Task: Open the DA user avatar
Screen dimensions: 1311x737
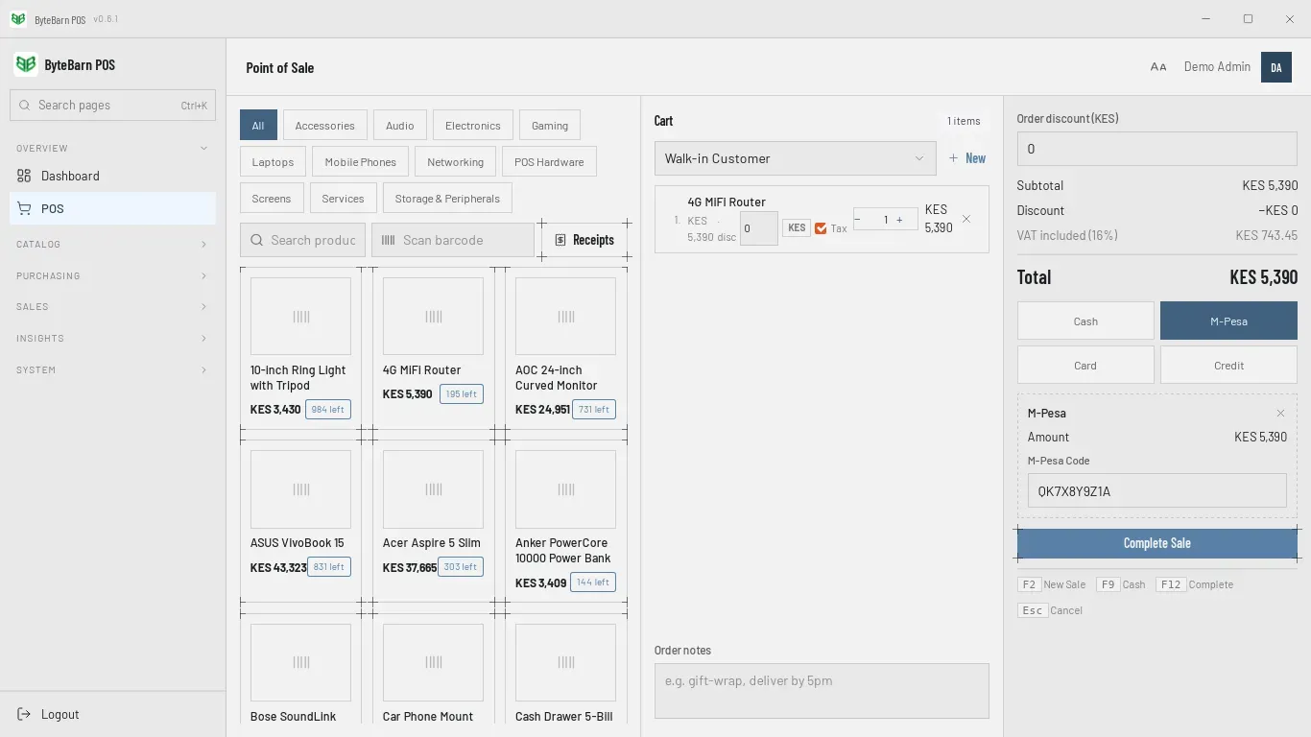Action: pyautogui.click(x=1276, y=67)
